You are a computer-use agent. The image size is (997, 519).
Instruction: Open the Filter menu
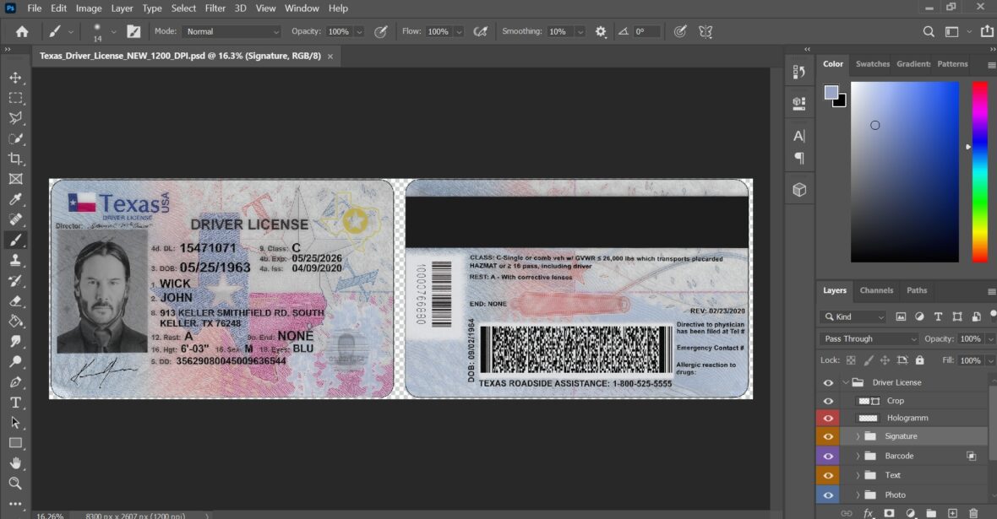tap(215, 8)
